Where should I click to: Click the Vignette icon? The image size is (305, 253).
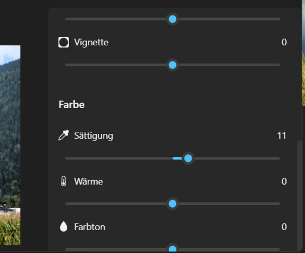click(63, 42)
